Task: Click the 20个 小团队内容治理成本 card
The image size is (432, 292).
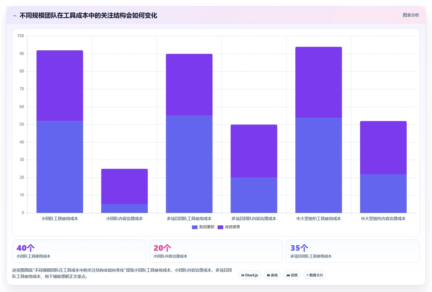Action: [x=216, y=251]
